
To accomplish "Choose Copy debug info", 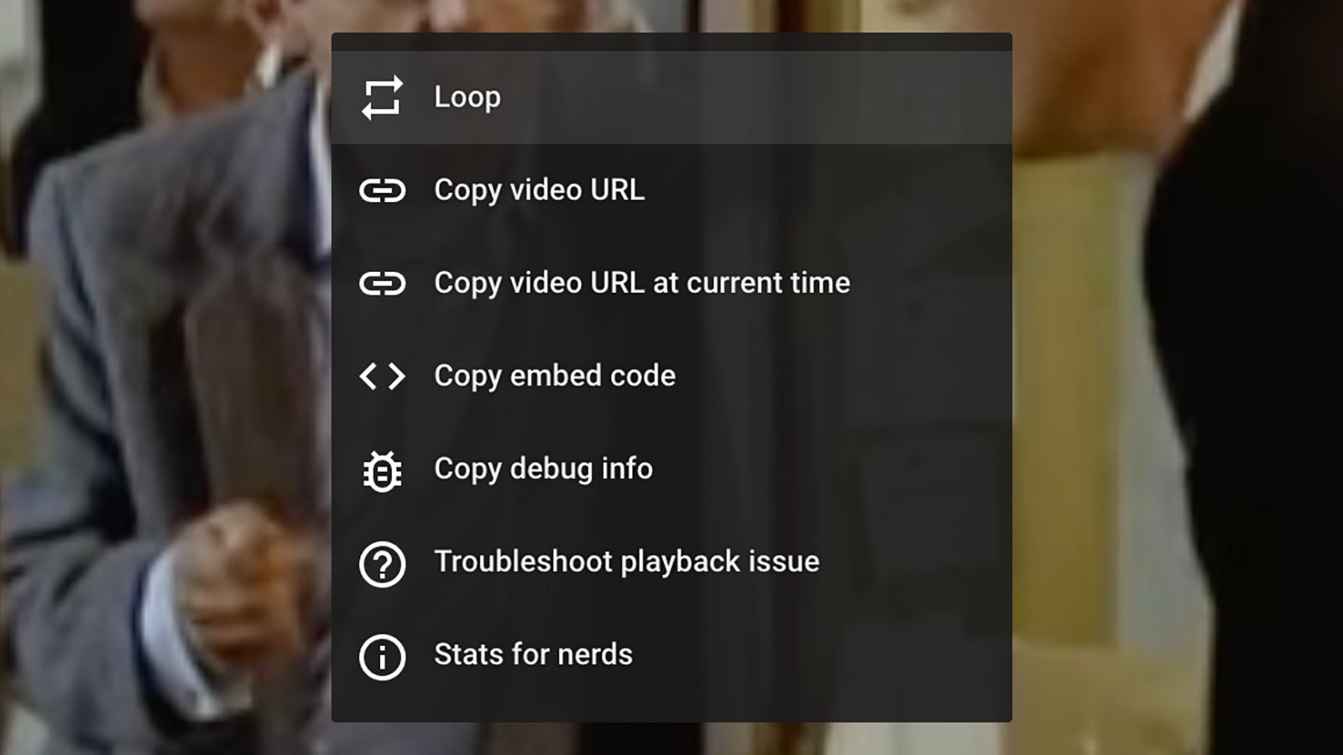I will (542, 469).
